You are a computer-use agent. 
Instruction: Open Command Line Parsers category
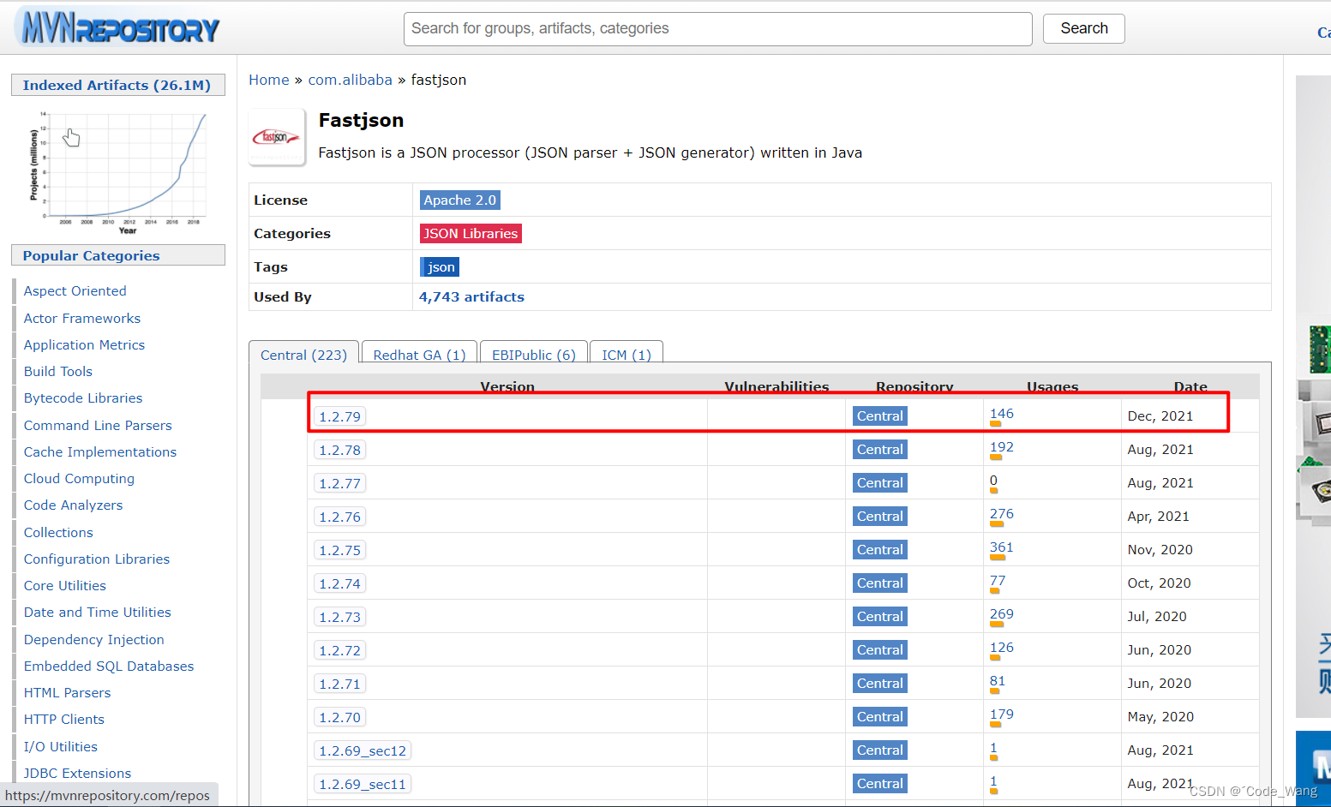[x=98, y=425]
